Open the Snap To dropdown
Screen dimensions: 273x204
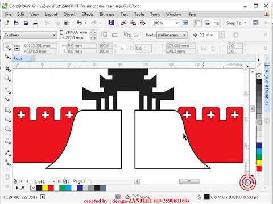point(236,23)
